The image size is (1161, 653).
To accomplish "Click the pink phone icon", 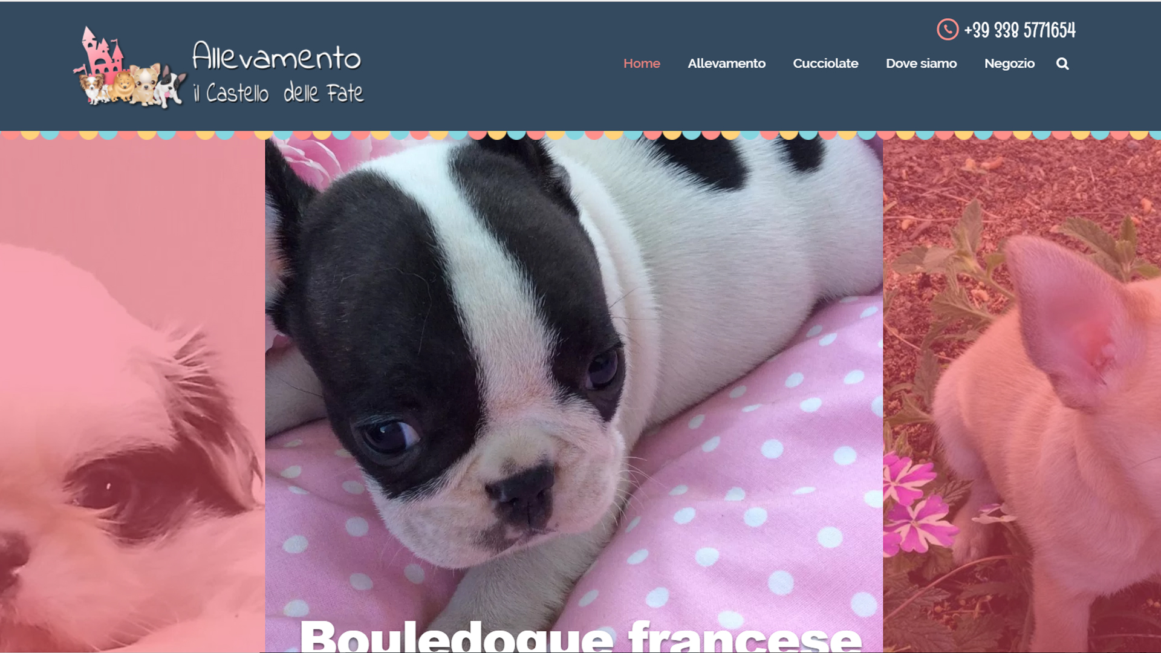I will [x=948, y=30].
